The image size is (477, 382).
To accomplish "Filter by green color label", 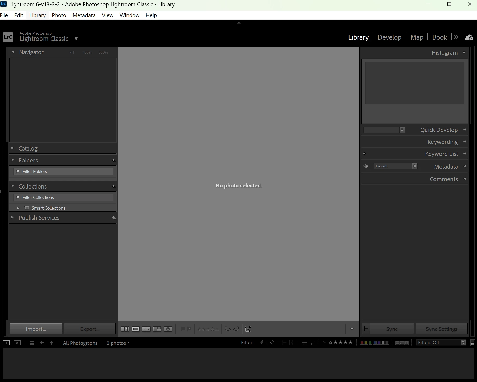I will click(370, 343).
